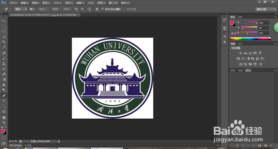Select the Dodge tool
278x149 pixels.
pyautogui.click(x=4, y=90)
